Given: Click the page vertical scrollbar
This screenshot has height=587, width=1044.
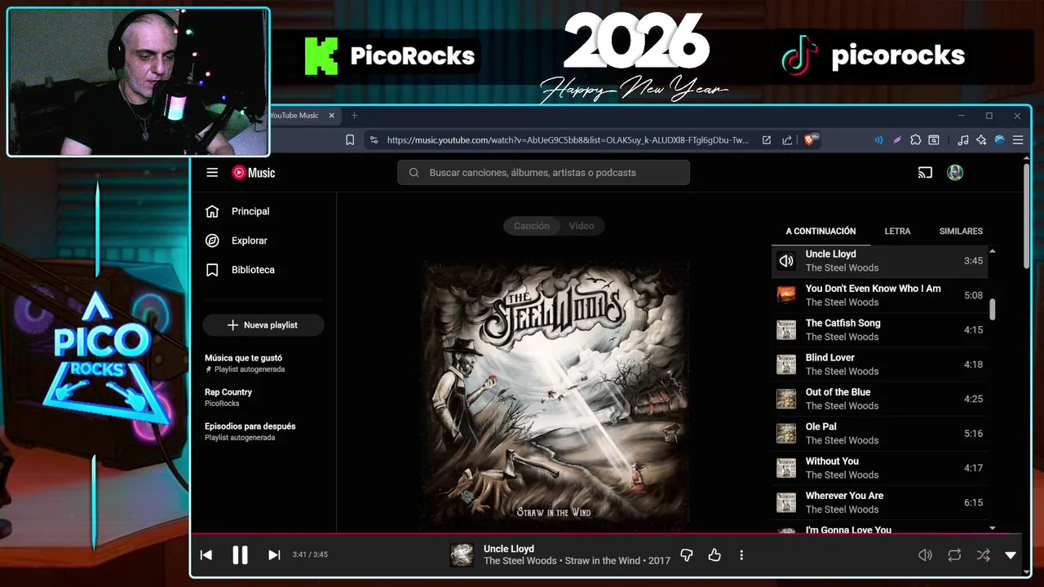Looking at the screenshot, I should tap(1026, 217).
